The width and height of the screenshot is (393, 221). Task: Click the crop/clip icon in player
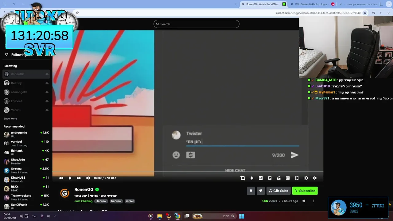coord(243,178)
